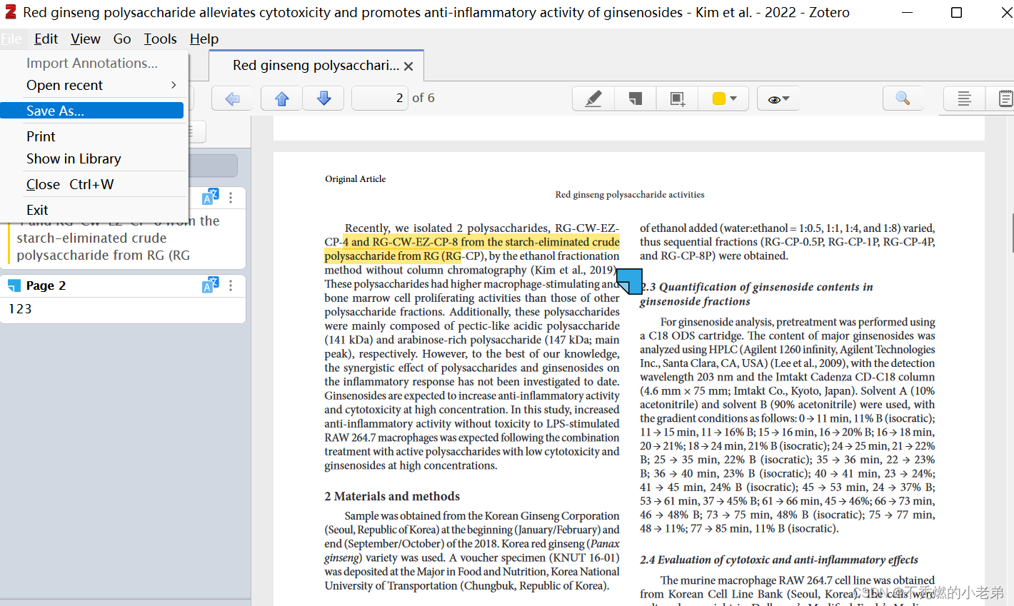Click the blue sticky note on page
1014x606 pixels.
[x=629, y=281]
